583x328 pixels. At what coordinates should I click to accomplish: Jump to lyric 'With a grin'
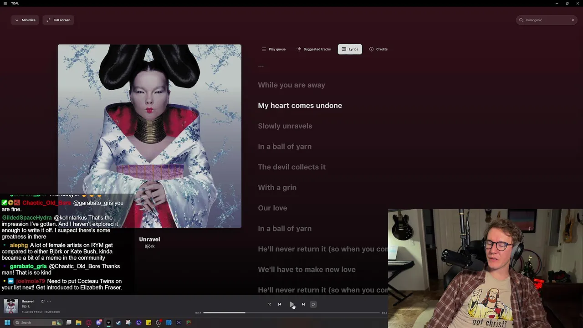[277, 188]
